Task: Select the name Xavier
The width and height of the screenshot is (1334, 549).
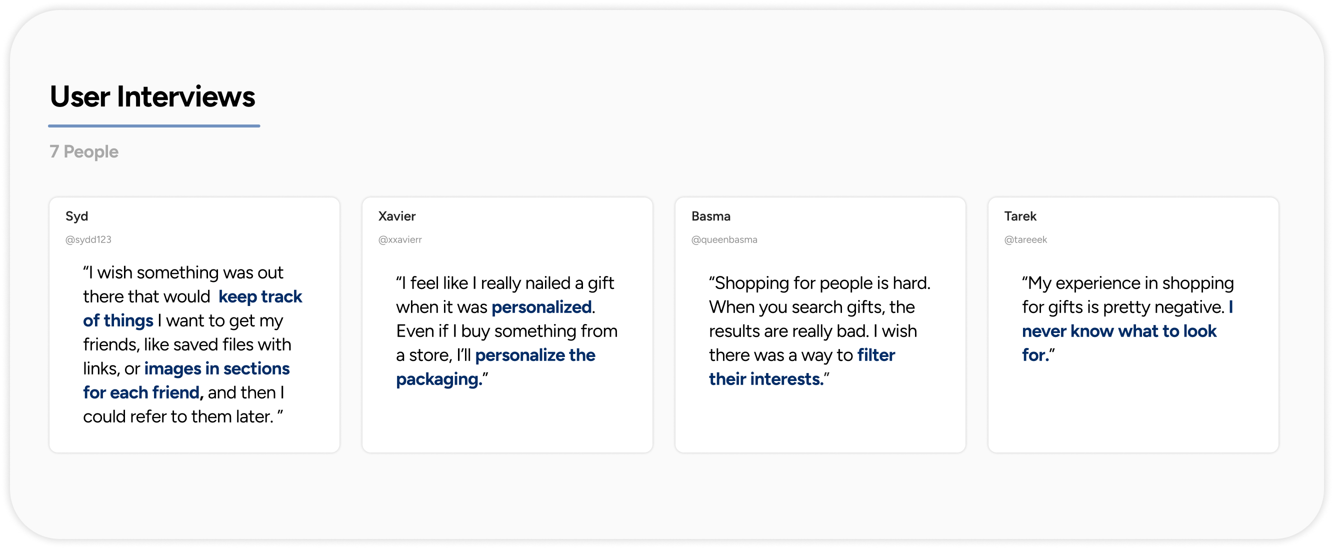Action: click(x=396, y=216)
